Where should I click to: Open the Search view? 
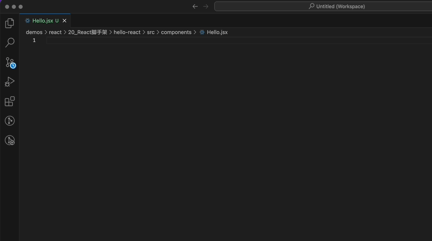point(9,42)
